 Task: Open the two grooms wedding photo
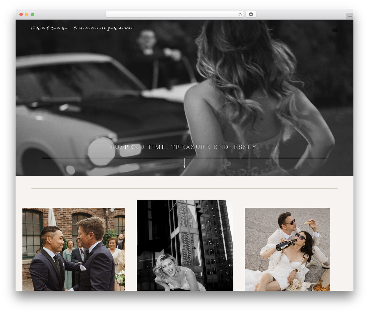tap(74, 249)
